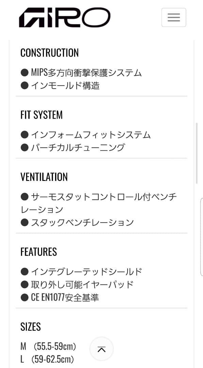Click the bullet icon next to スタックベンチレーション
203x368 pixels.
point(24,222)
